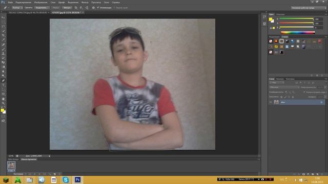This screenshot has width=328, height=184.
Task: Toggle lock transparent pixels
Action: [x=281, y=97]
